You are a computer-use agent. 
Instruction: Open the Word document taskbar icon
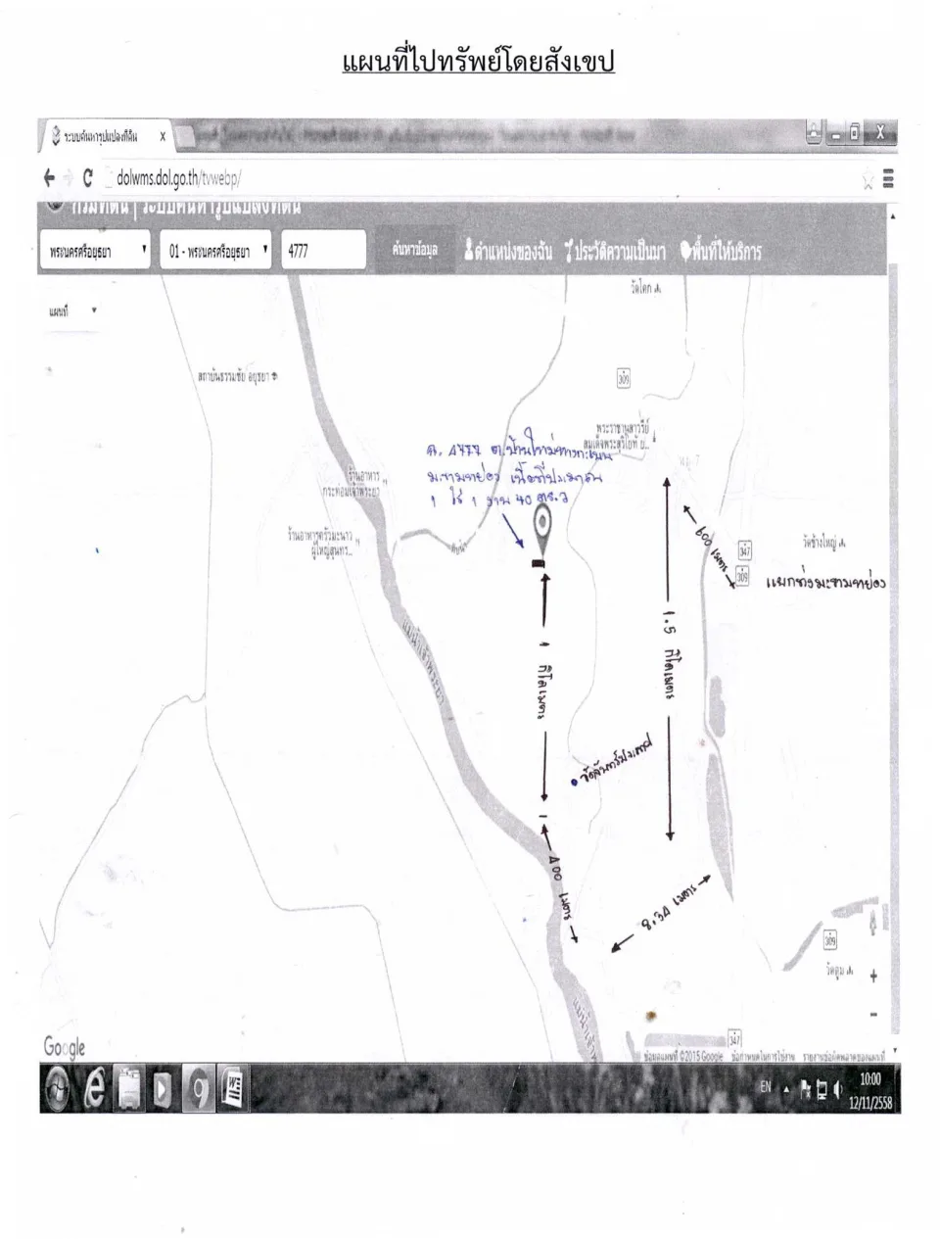(233, 1090)
